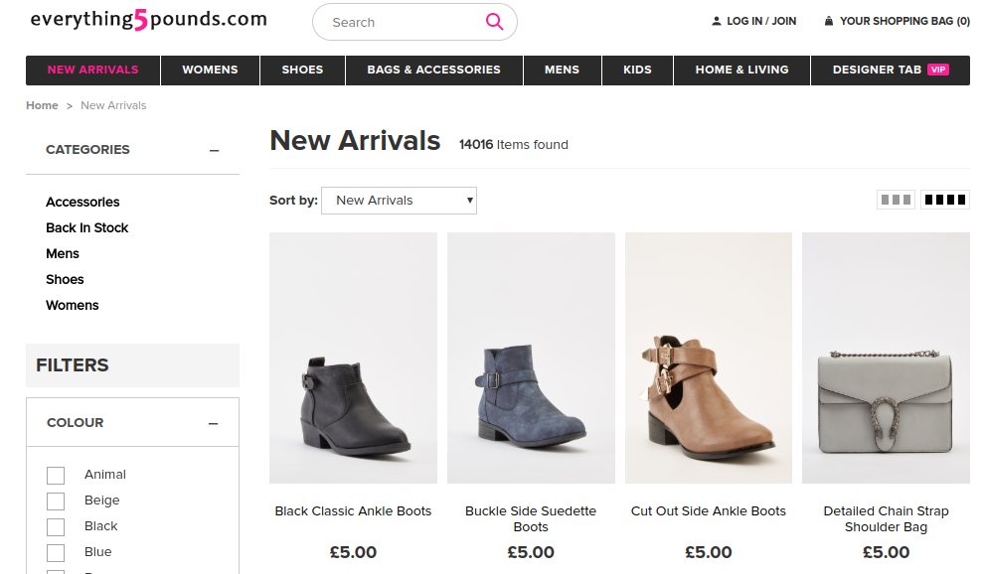Open Detailed Chain Strap Shoulder Bag link

(886, 518)
